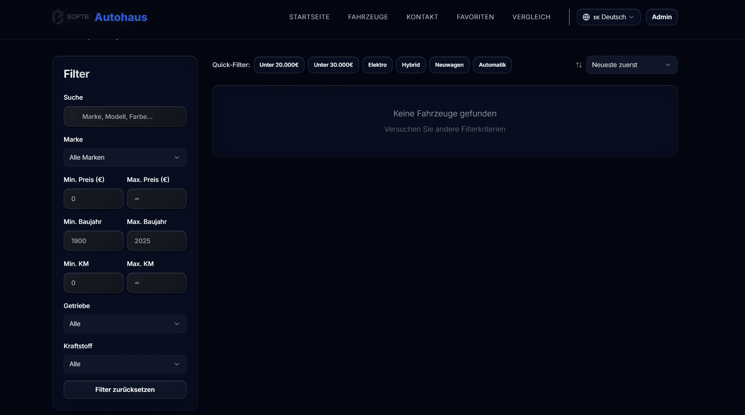Click the globe language icon

586,17
